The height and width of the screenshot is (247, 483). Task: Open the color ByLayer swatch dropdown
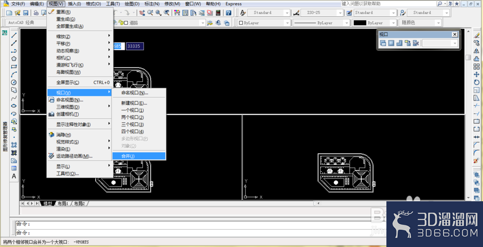tap(264, 23)
